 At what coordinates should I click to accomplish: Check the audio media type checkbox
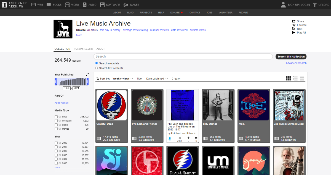pyautogui.click(x=56, y=125)
